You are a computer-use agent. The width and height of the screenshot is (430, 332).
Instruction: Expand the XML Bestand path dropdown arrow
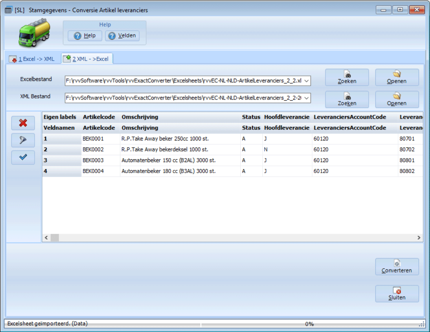point(306,98)
